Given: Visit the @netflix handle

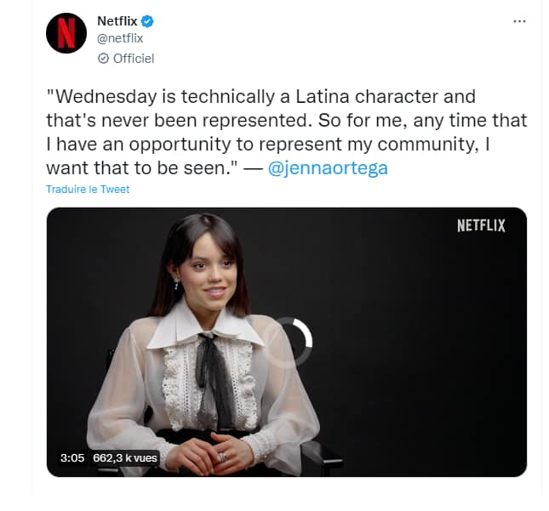Looking at the screenshot, I should (120, 38).
